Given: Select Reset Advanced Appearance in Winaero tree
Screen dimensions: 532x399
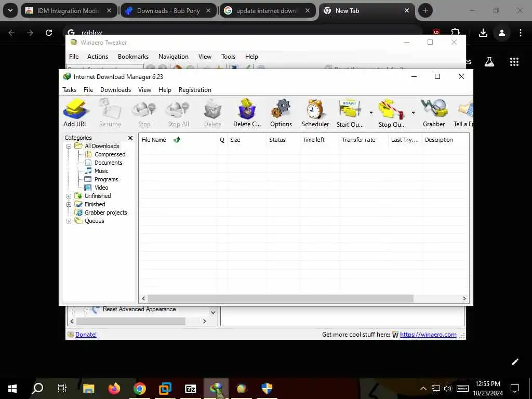Looking at the screenshot, I should point(139,310).
